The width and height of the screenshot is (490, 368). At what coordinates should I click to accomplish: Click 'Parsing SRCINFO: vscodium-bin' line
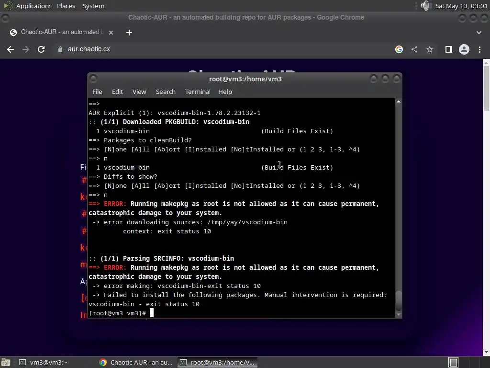coord(178,258)
